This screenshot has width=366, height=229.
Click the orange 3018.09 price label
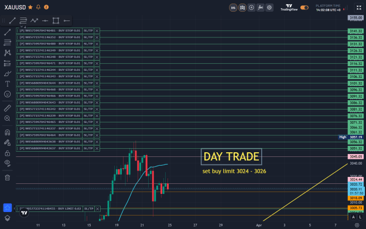(355, 198)
